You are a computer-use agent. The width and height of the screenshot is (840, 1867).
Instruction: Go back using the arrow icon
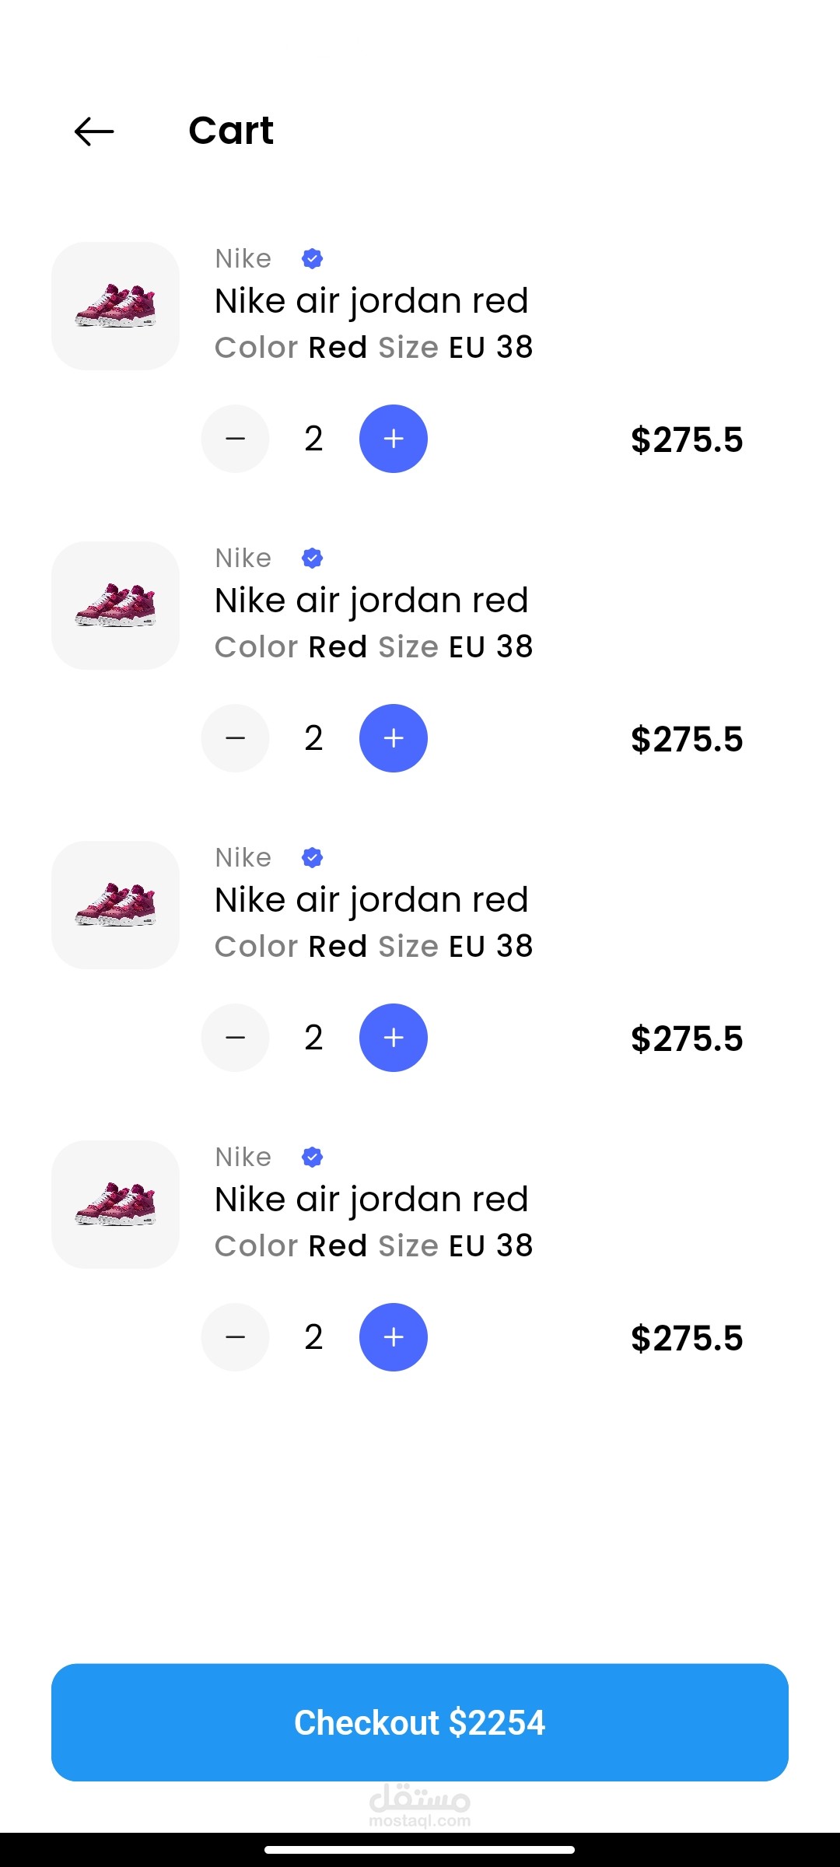point(94,131)
